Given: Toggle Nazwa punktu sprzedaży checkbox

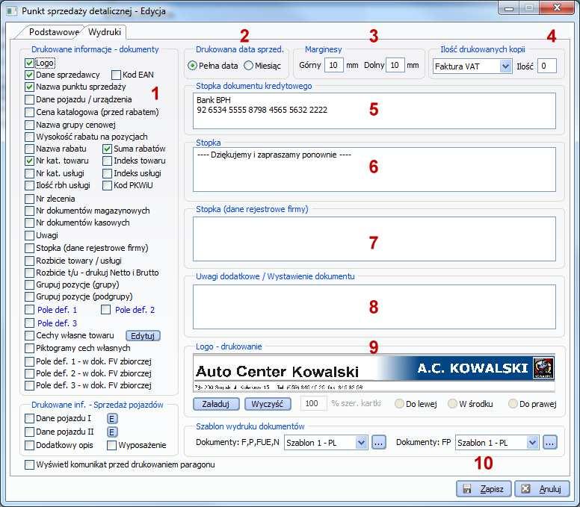Looking at the screenshot, I should 30,87.
